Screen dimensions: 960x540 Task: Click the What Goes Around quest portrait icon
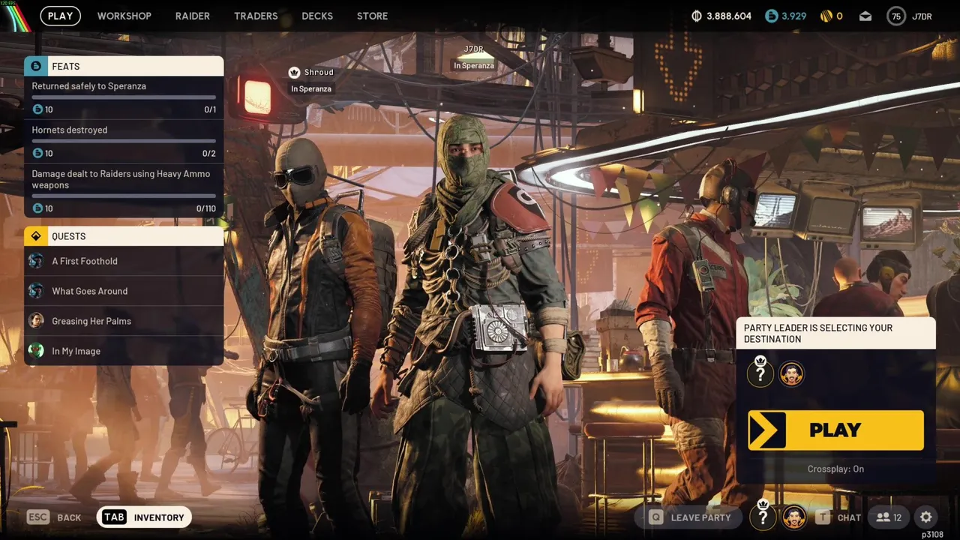tap(36, 291)
